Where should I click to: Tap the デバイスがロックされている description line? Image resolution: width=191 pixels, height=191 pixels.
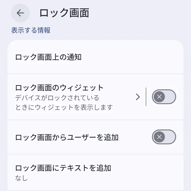coord(57,98)
